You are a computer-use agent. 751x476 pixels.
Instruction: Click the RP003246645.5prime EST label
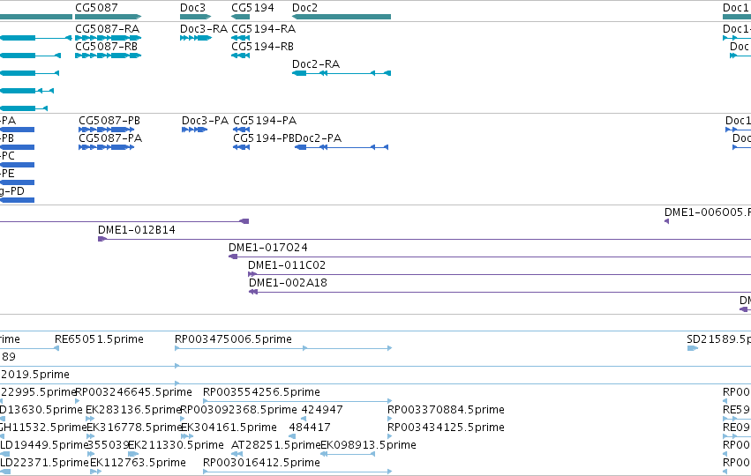coord(134,392)
